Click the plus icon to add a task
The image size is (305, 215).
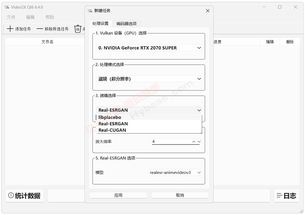pos(10,29)
